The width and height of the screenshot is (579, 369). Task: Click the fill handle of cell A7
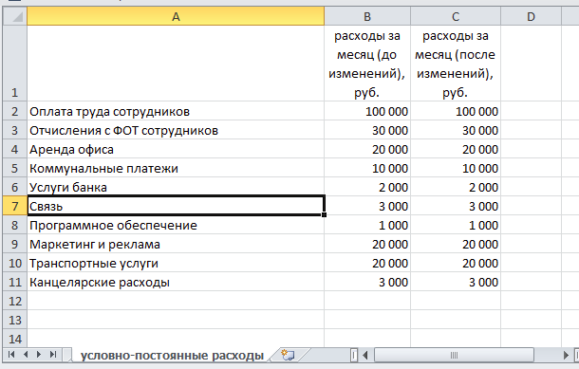click(324, 214)
